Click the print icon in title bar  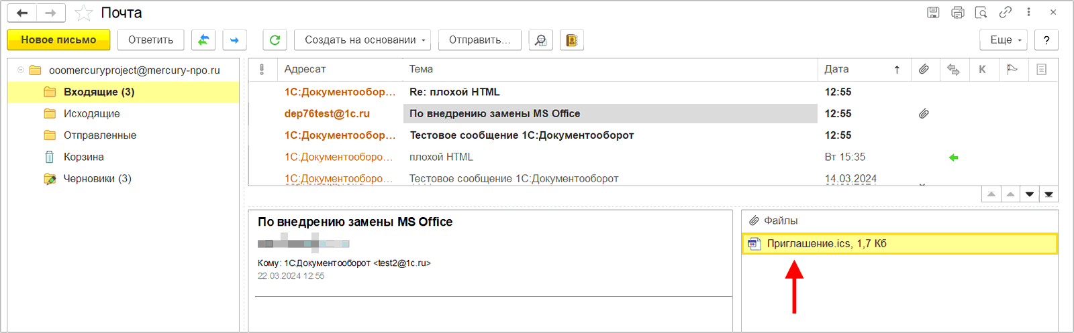(x=957, y=12)
